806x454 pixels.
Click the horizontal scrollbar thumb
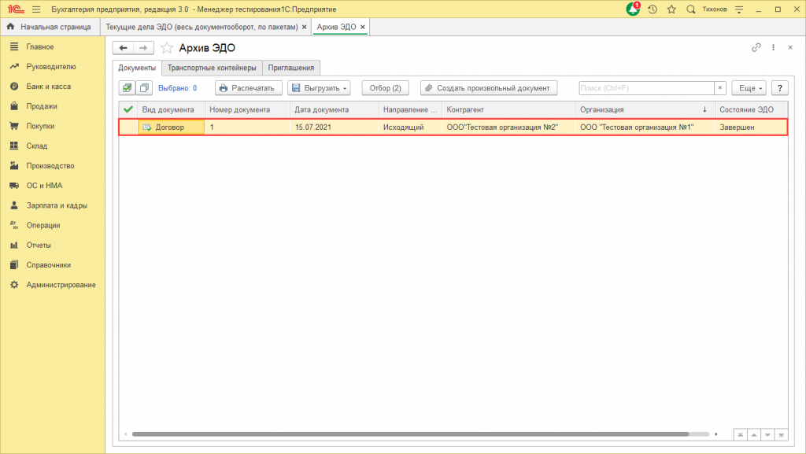pyautogui.click(x=410, y=434)
